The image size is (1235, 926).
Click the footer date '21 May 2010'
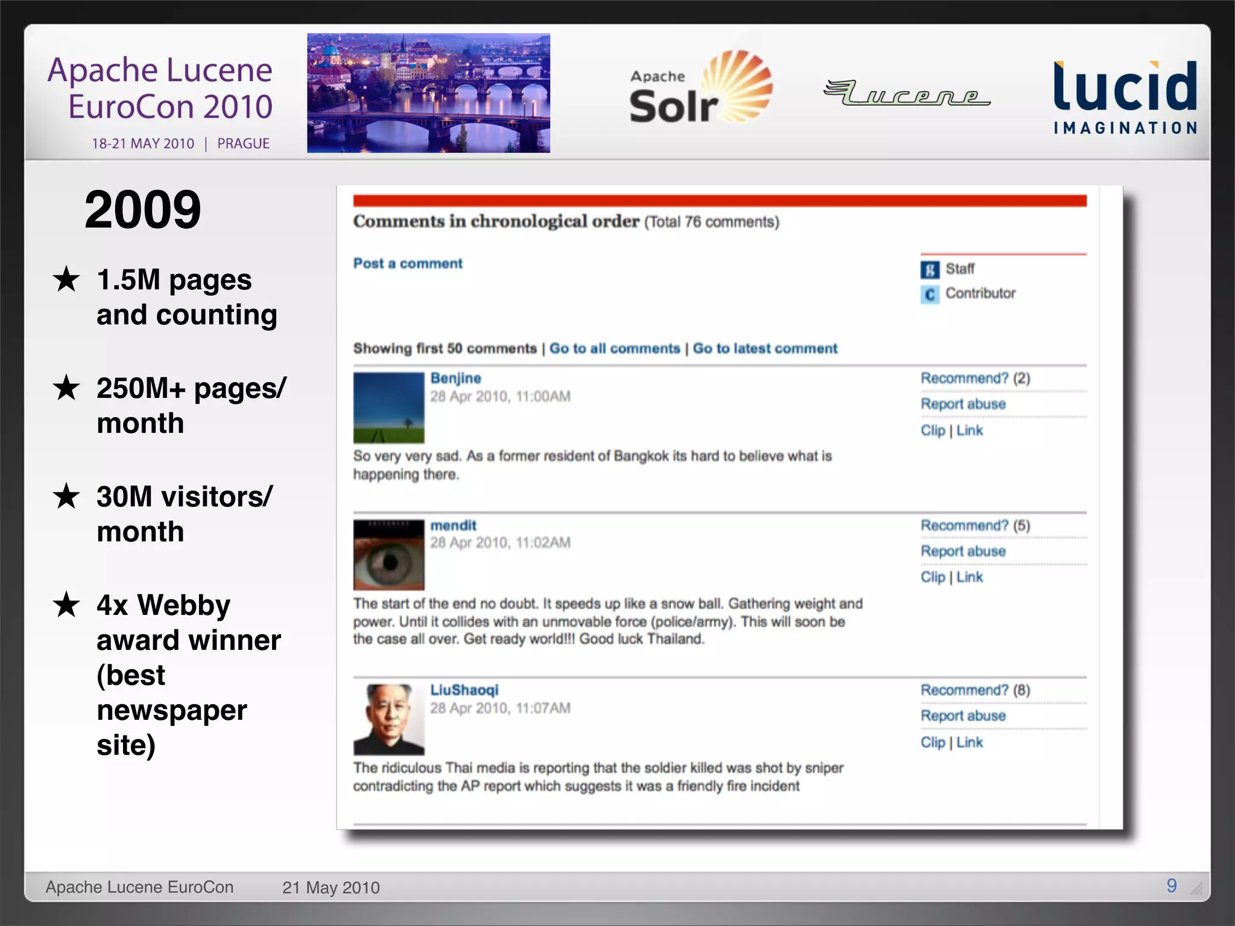[331, 887]
